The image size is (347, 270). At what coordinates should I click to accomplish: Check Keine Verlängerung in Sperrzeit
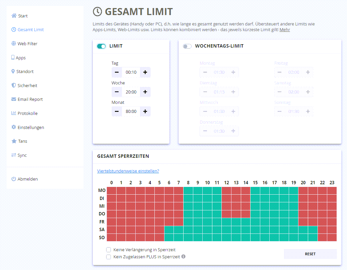(x=109, y=250)
